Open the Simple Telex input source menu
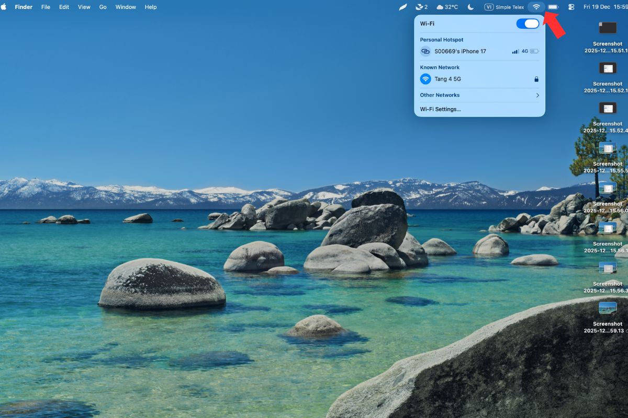Image resolution: width=628 pixels, height=418 pixels. click(504, 7)
